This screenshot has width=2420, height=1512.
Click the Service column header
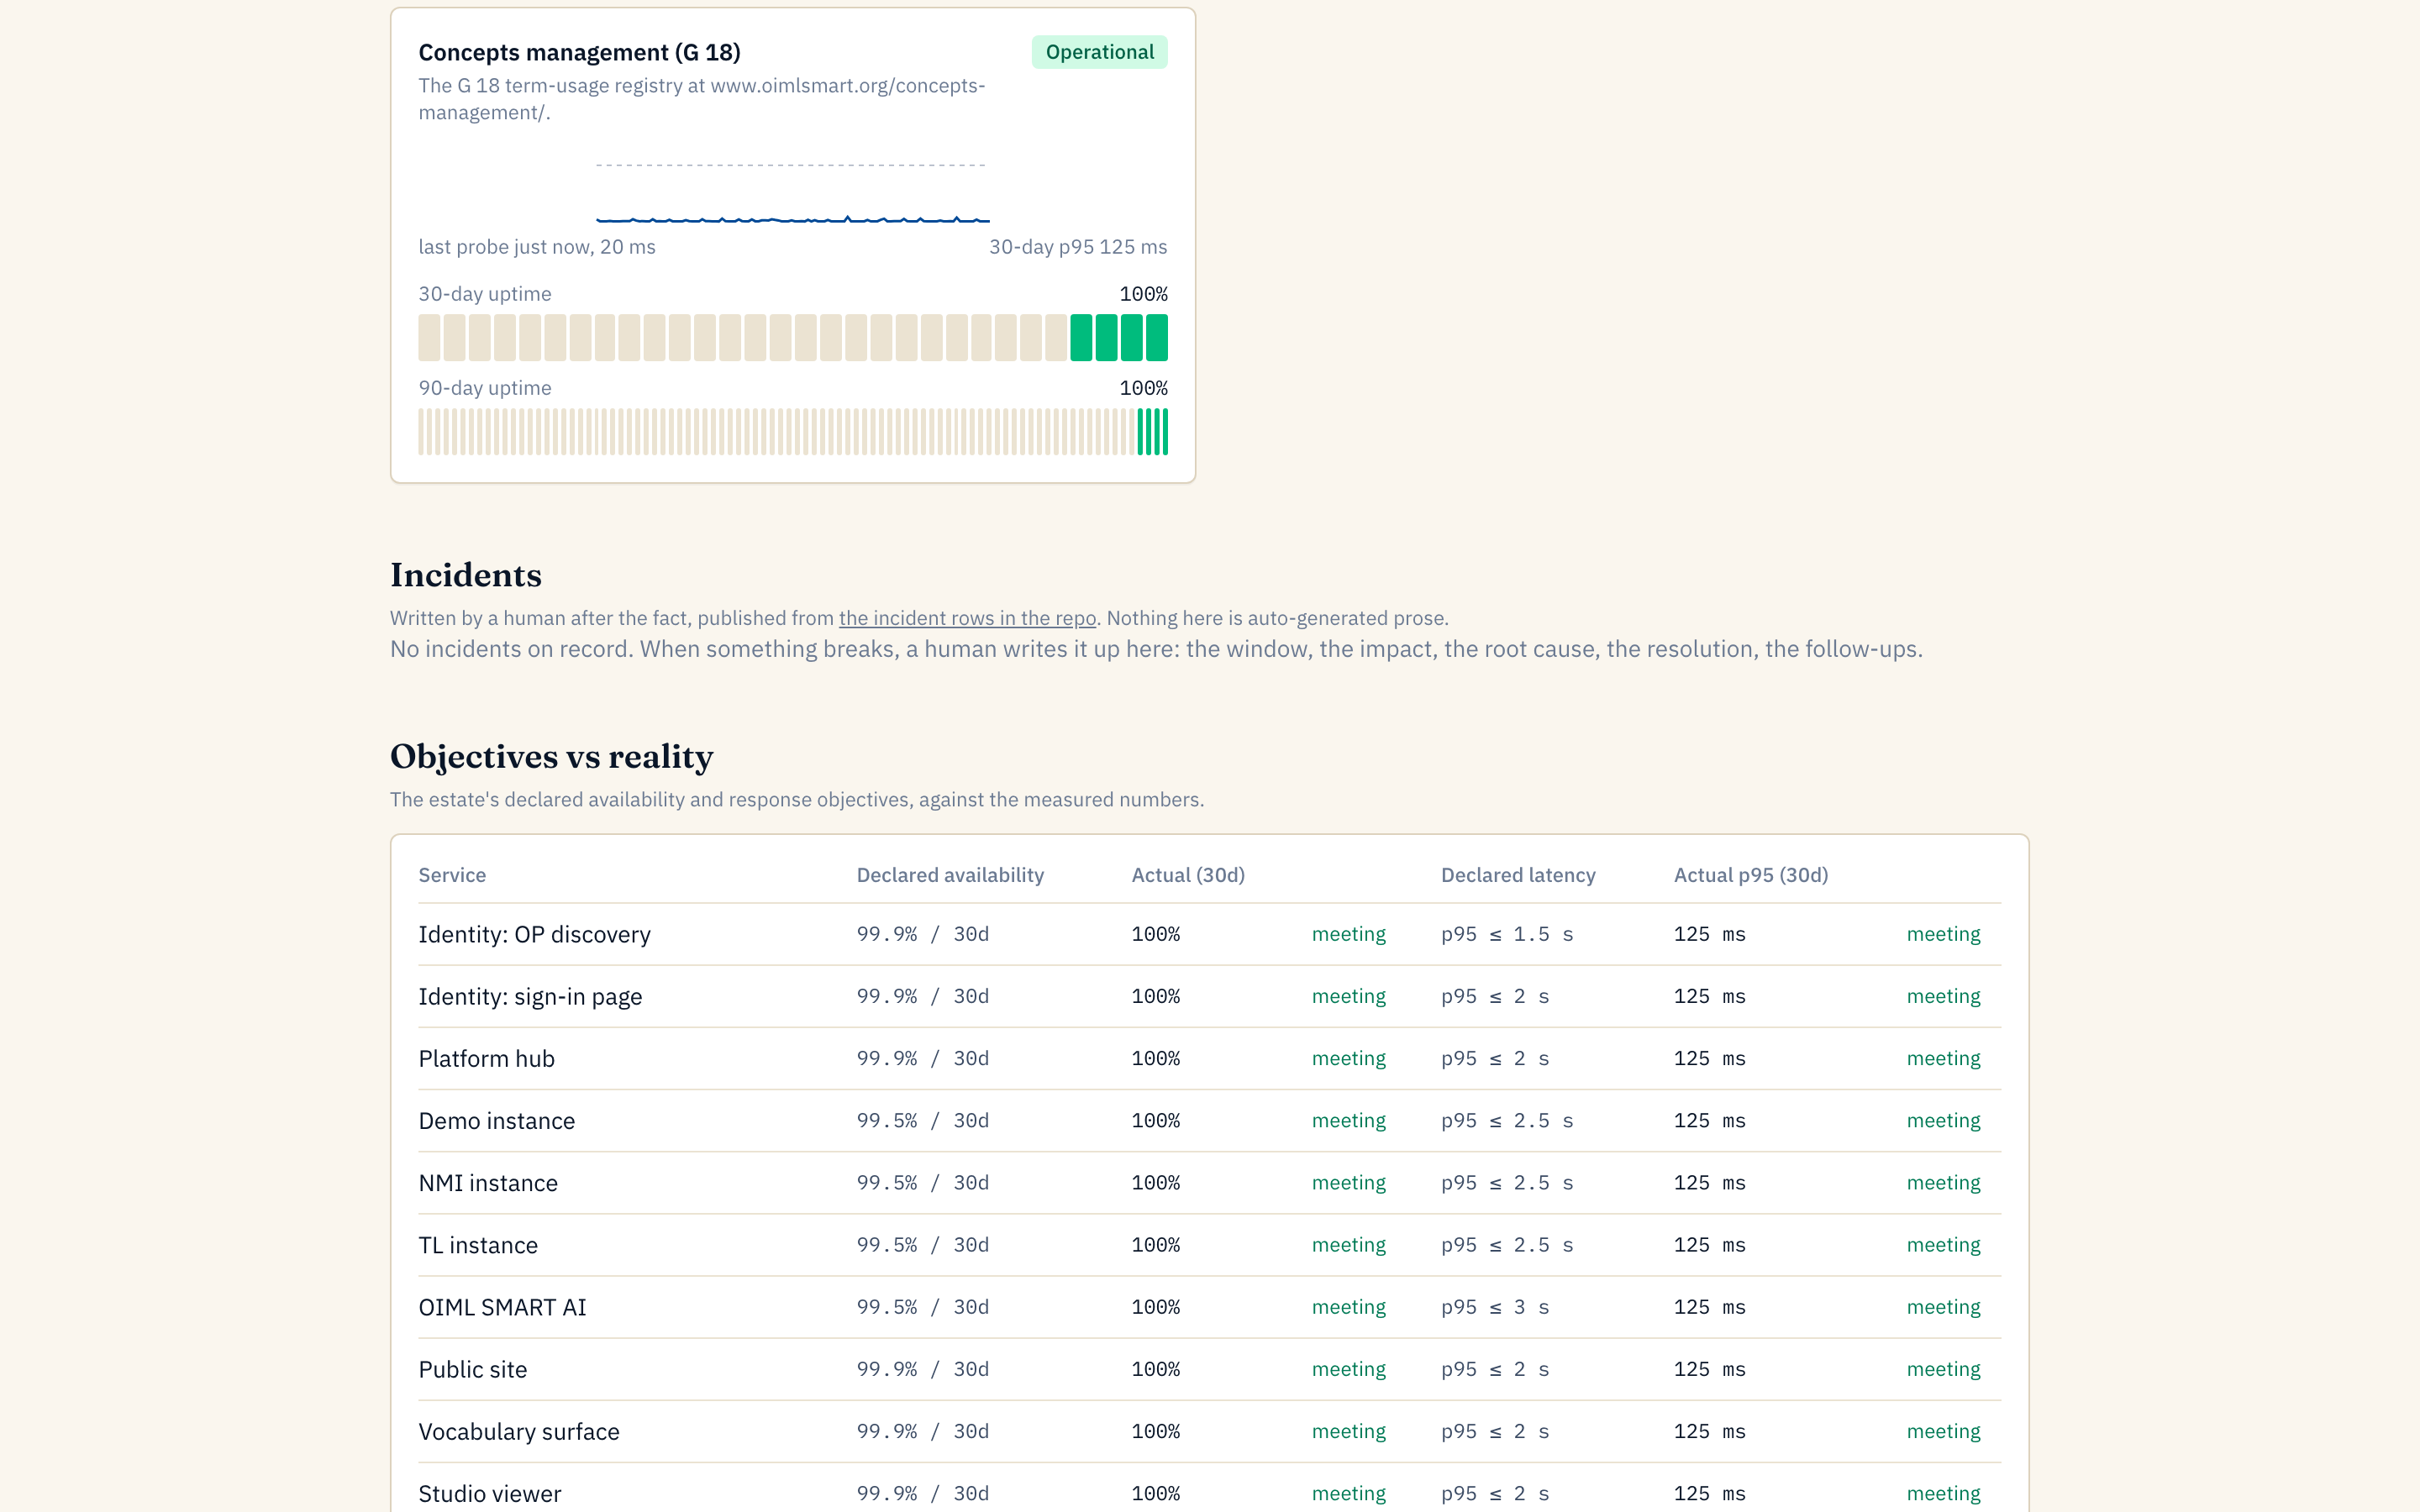coord(452,875)
